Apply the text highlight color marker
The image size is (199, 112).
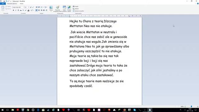pyautogui.click(x=32, y=10)
